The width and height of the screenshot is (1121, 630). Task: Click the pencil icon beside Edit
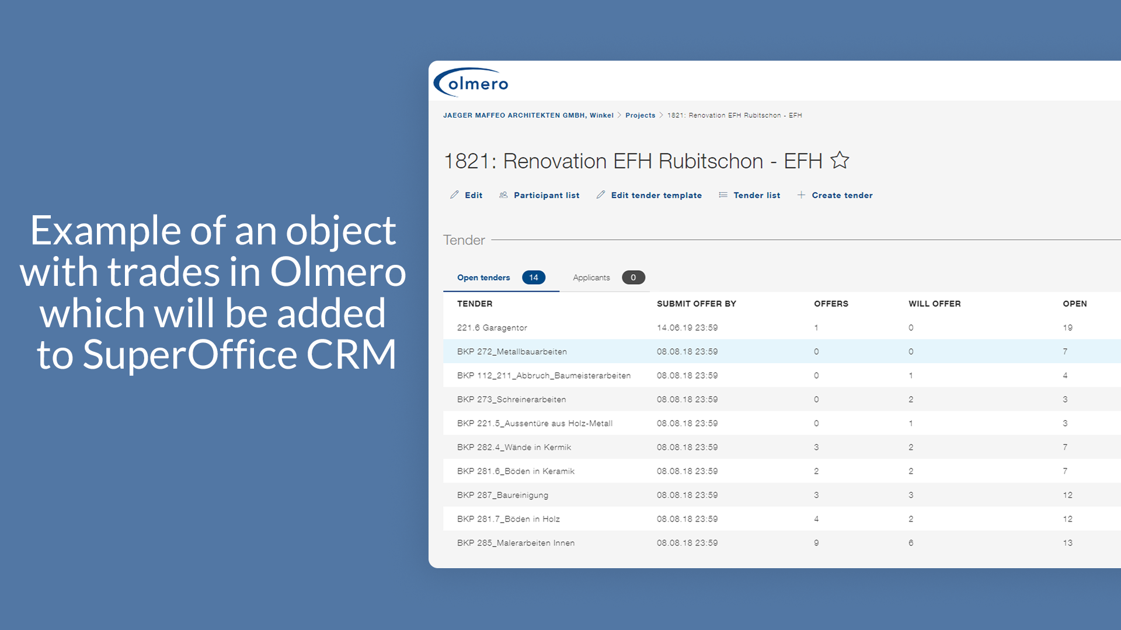pos(454,195)
